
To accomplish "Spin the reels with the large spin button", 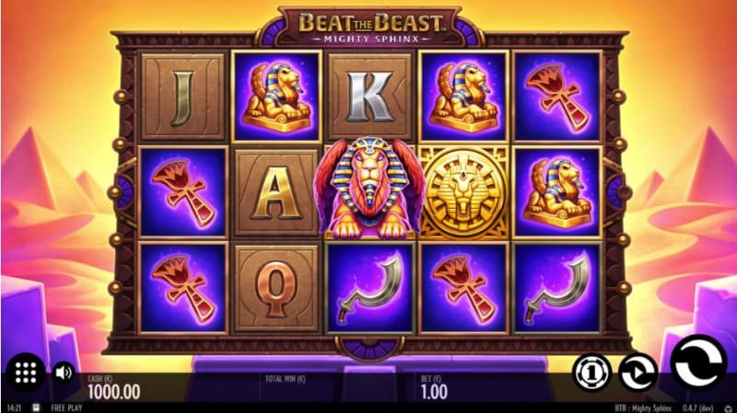I will pos(698,361).
